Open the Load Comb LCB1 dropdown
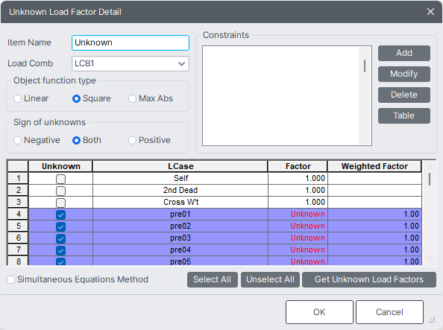Image resolution: width=443 pixels, height=330 pixels. point(131,64)
